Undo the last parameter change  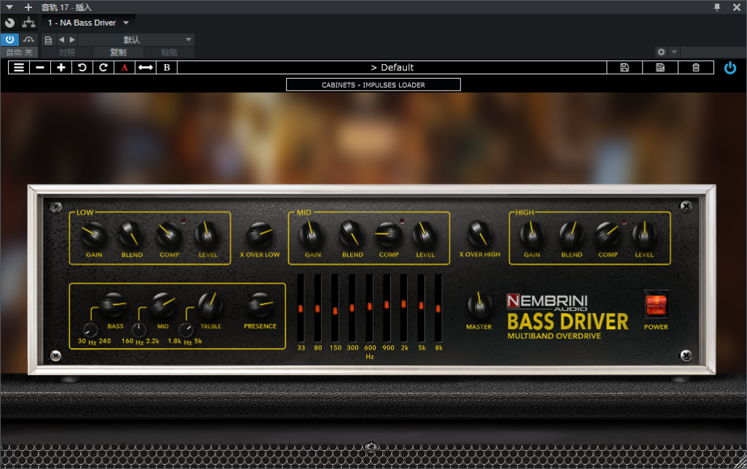(82, 68)
